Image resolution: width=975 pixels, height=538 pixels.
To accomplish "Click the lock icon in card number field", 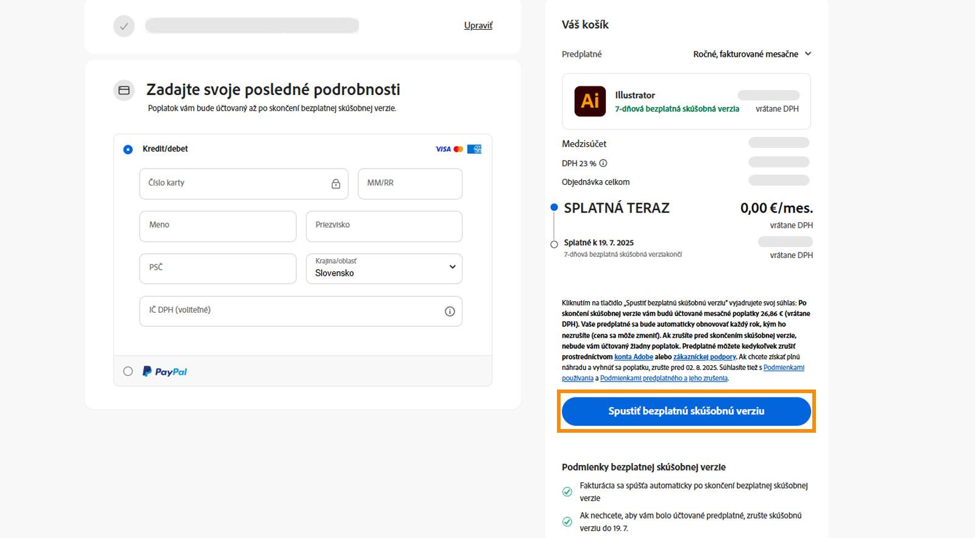I will 336,184.
